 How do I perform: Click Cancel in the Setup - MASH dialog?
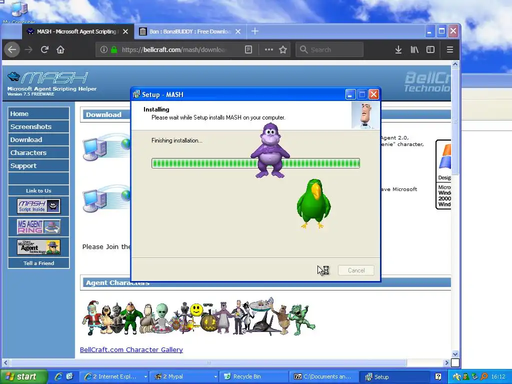coord(356,270)
